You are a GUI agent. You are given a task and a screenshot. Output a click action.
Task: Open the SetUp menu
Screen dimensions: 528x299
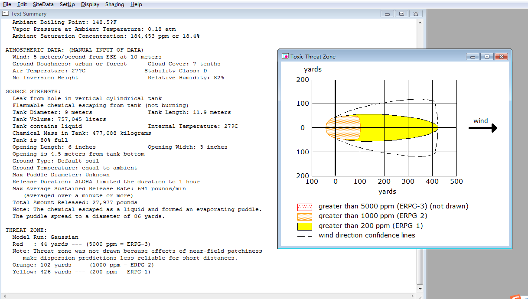(x=67, y=4)
